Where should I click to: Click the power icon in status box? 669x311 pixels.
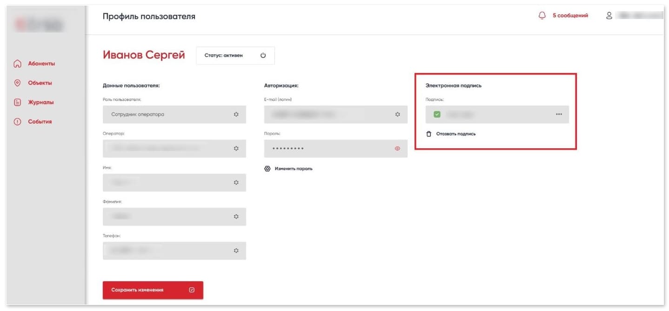263,55
